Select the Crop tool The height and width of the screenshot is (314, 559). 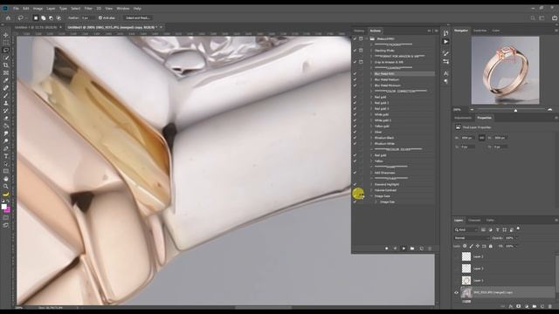(x=6, y=65)
